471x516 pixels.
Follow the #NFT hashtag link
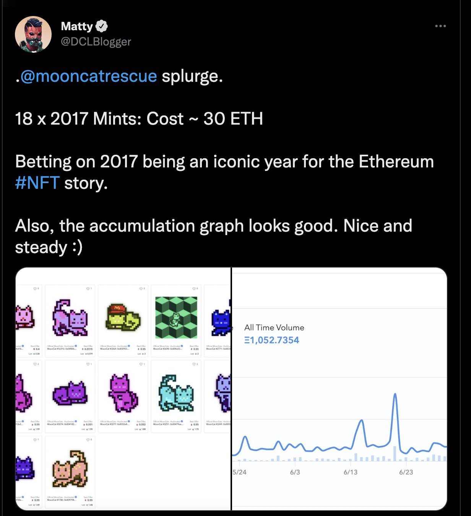pos(37,183)
